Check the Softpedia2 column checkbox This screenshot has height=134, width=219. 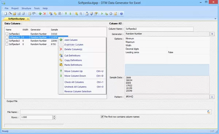click(x=7, y=37)
